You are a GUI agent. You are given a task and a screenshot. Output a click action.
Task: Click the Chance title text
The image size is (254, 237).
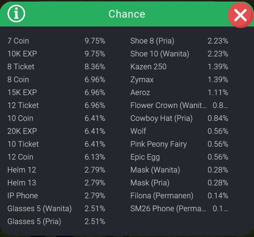tap(127, 14)
